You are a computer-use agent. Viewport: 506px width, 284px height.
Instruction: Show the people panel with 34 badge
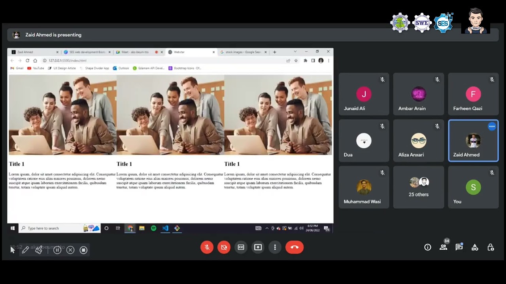pyautogui.click(x=444, y=247)
